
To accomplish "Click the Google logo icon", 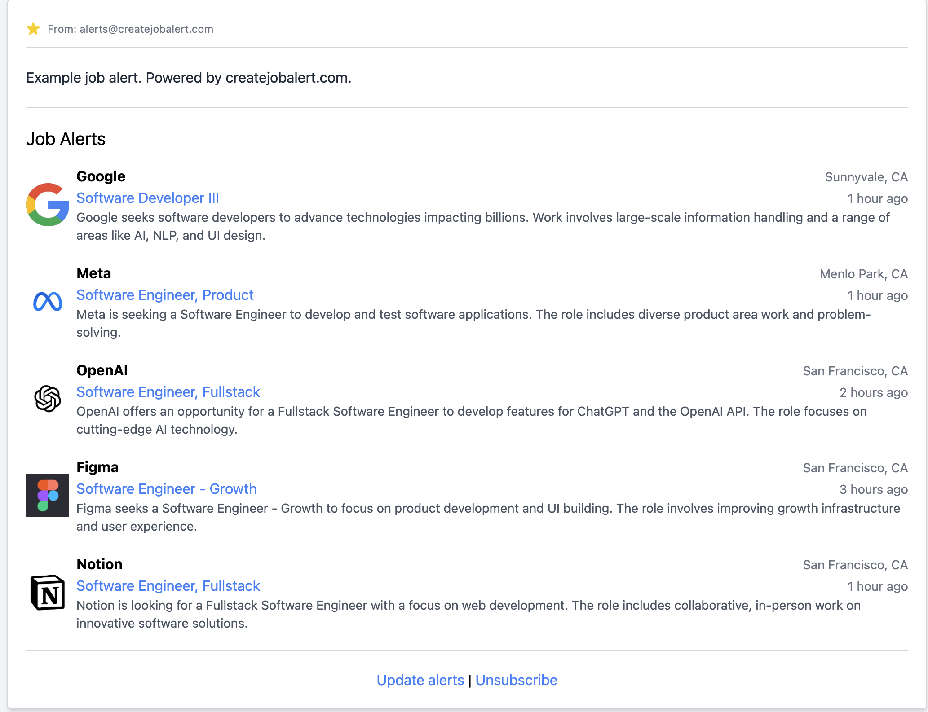I will [48, 205].
